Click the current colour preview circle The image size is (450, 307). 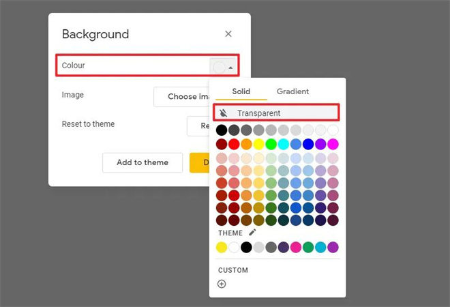(219, 68)
